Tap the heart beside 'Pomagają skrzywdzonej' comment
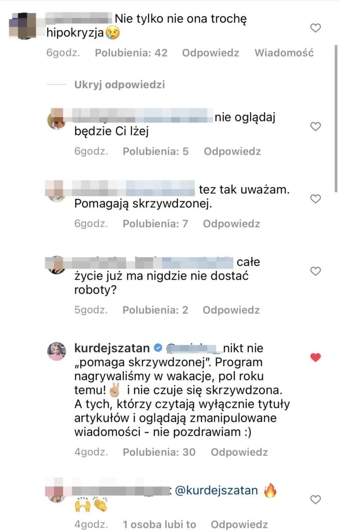The width and height of the screenshot is (340, 531). pos(315,198)
